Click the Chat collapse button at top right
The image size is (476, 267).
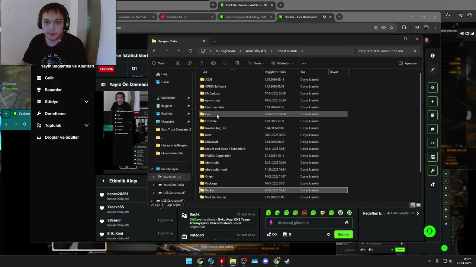tap(467, 33)
